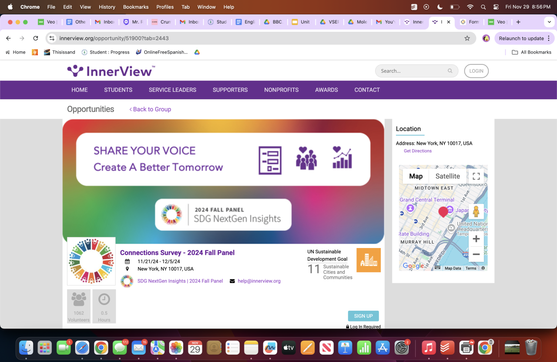557x362 pixels.
Task: Click the Get Directions link
Action: (x=418, y=151)
